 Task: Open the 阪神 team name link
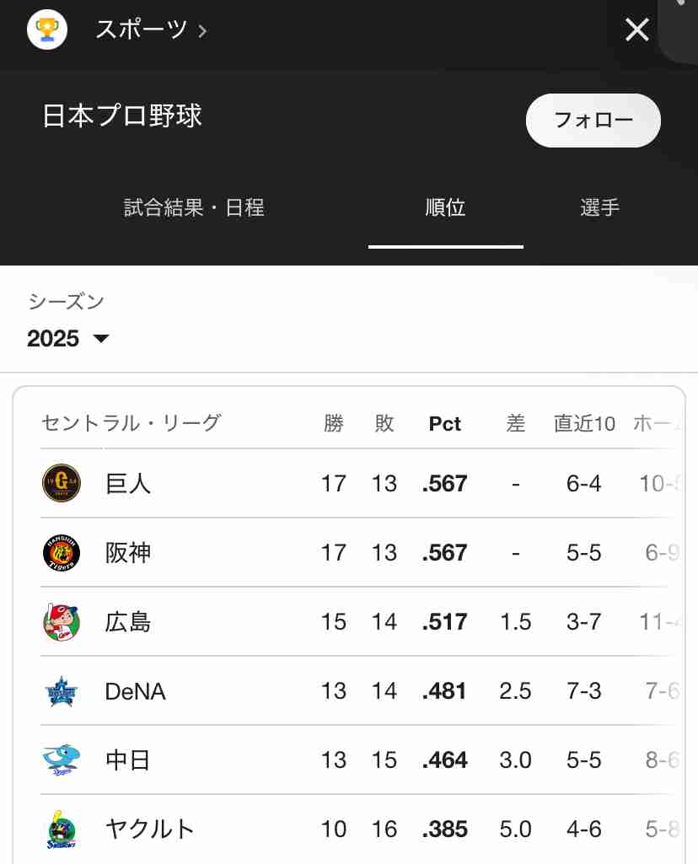[x=128, y=553]
